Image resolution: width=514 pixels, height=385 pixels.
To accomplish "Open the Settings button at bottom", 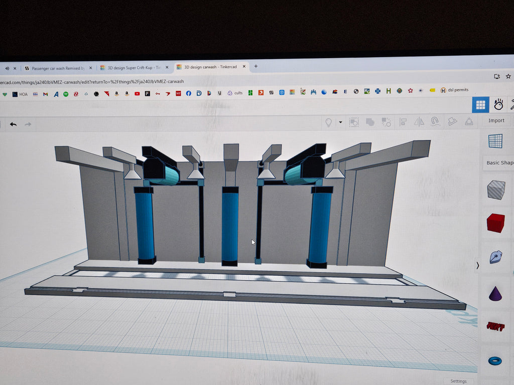I will 458,381.
